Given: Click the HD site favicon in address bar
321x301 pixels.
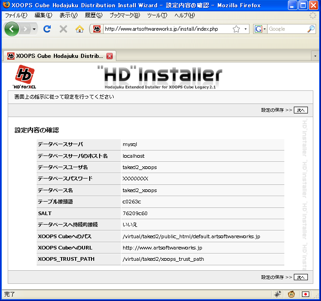Looking at the screenshot, I should (97, 29).
